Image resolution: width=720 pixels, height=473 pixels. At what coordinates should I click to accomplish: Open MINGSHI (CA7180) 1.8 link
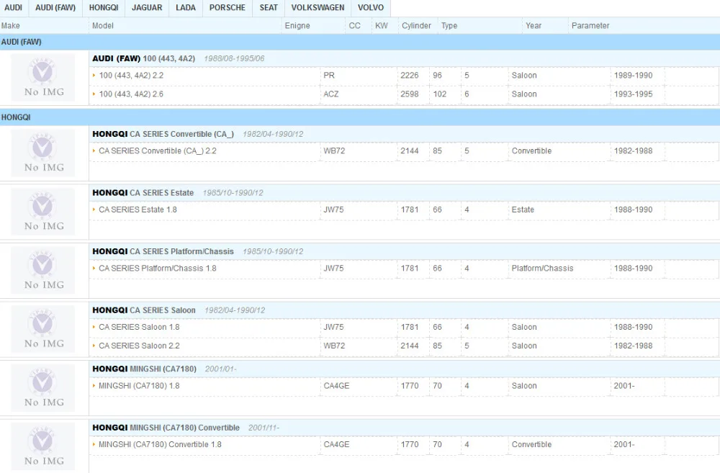point(139,386)
